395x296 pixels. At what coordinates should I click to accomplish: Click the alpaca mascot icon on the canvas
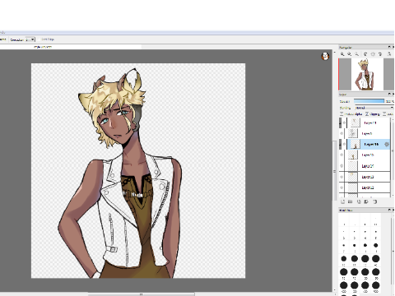coord(325,56)
